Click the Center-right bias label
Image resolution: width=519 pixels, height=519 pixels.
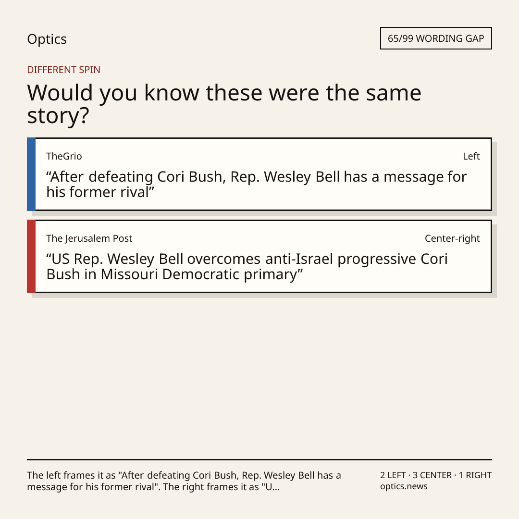coord(452,238)
